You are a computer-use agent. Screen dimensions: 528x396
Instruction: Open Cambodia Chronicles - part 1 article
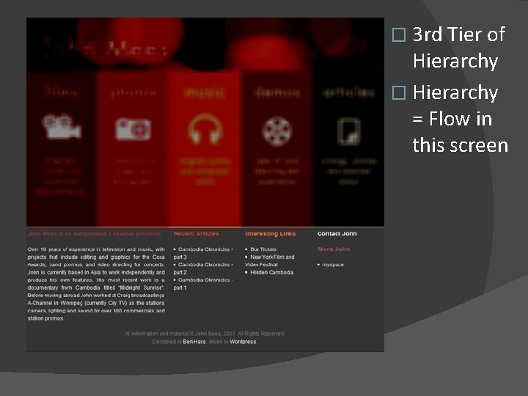pyautogui.click(x=203, y=284)
